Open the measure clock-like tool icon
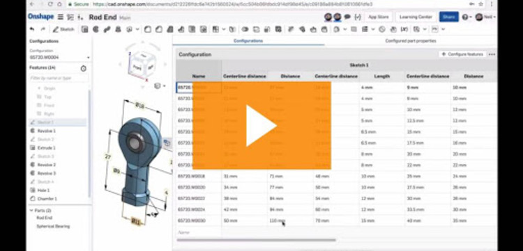 pos(382,29)
